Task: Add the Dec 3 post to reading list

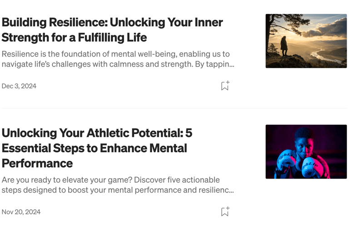Action: coord(225,86)
